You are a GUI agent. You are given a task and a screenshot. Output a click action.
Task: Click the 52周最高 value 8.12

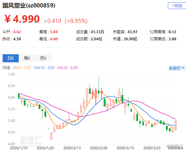tap(172, 32)
